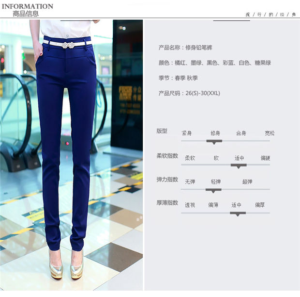
Task: Click the '软' softness option
Action: pos(216,158)
